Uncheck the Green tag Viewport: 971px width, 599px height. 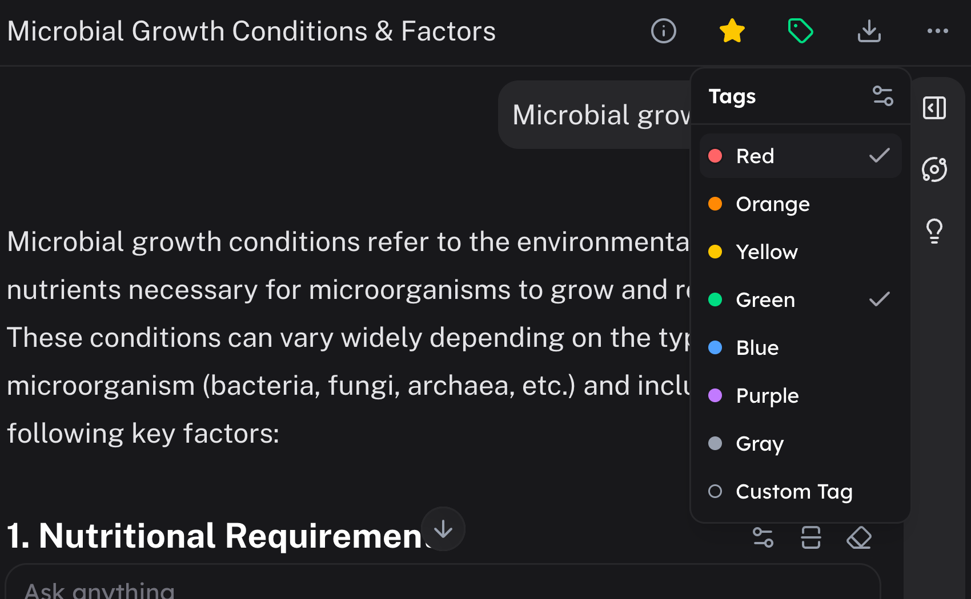(800, 299)
